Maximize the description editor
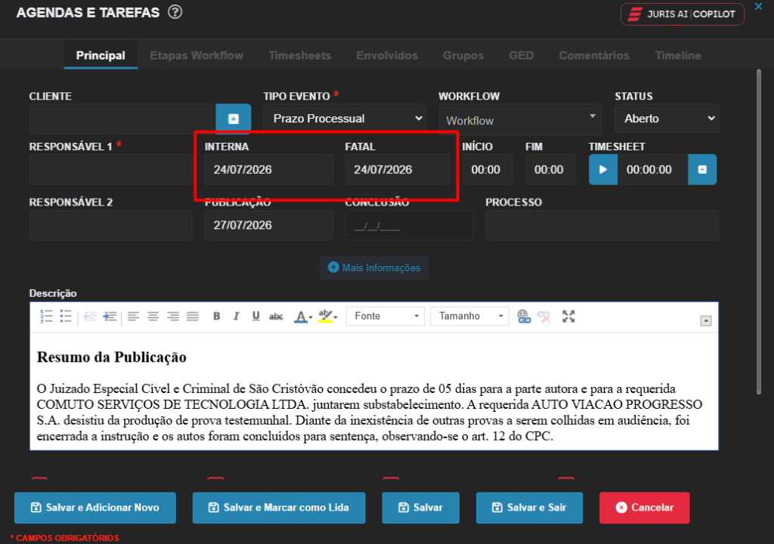This screenshot has height=544, width=774. point(568,317)
